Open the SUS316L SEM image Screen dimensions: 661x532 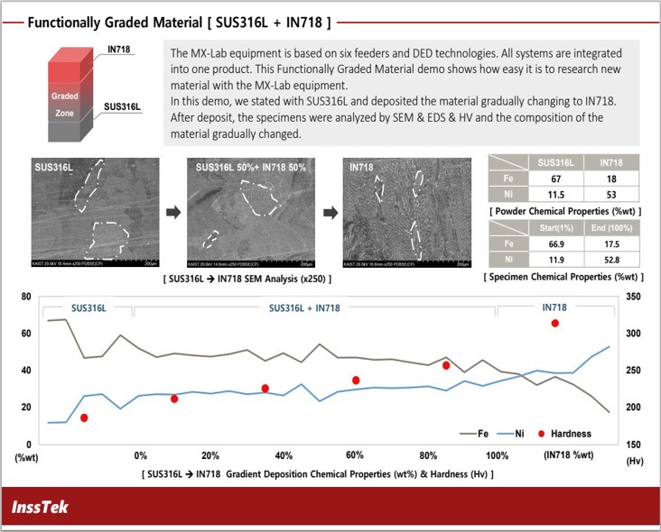point(96,212)
